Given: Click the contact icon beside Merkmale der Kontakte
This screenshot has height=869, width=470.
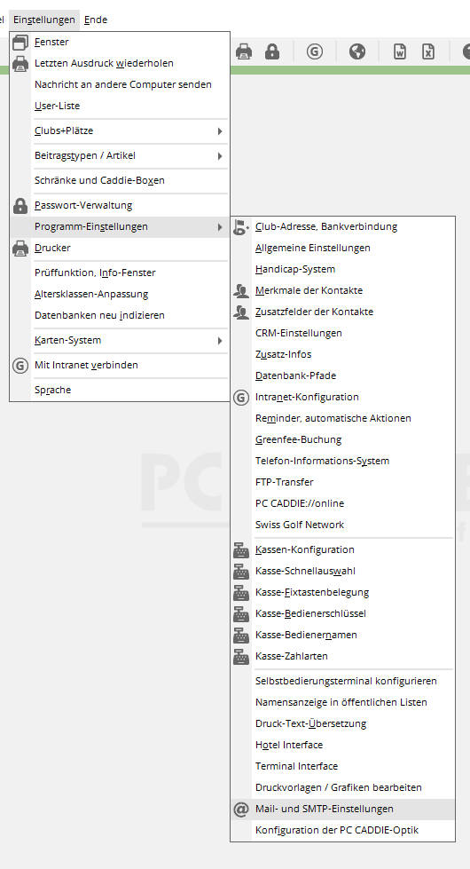Looking at the screenshot, I should pyautogui.click(x=241, y=290).
